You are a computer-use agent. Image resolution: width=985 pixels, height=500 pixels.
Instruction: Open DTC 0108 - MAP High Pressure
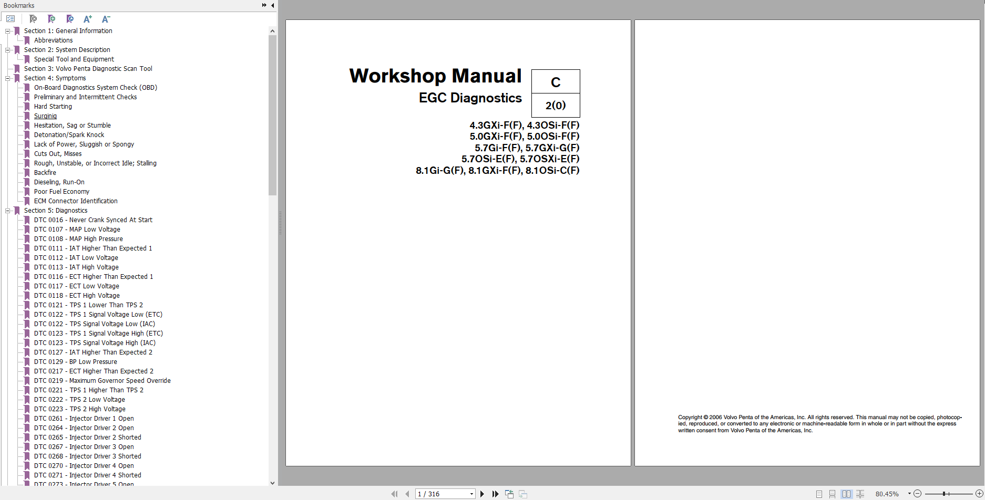click(78, 239)
